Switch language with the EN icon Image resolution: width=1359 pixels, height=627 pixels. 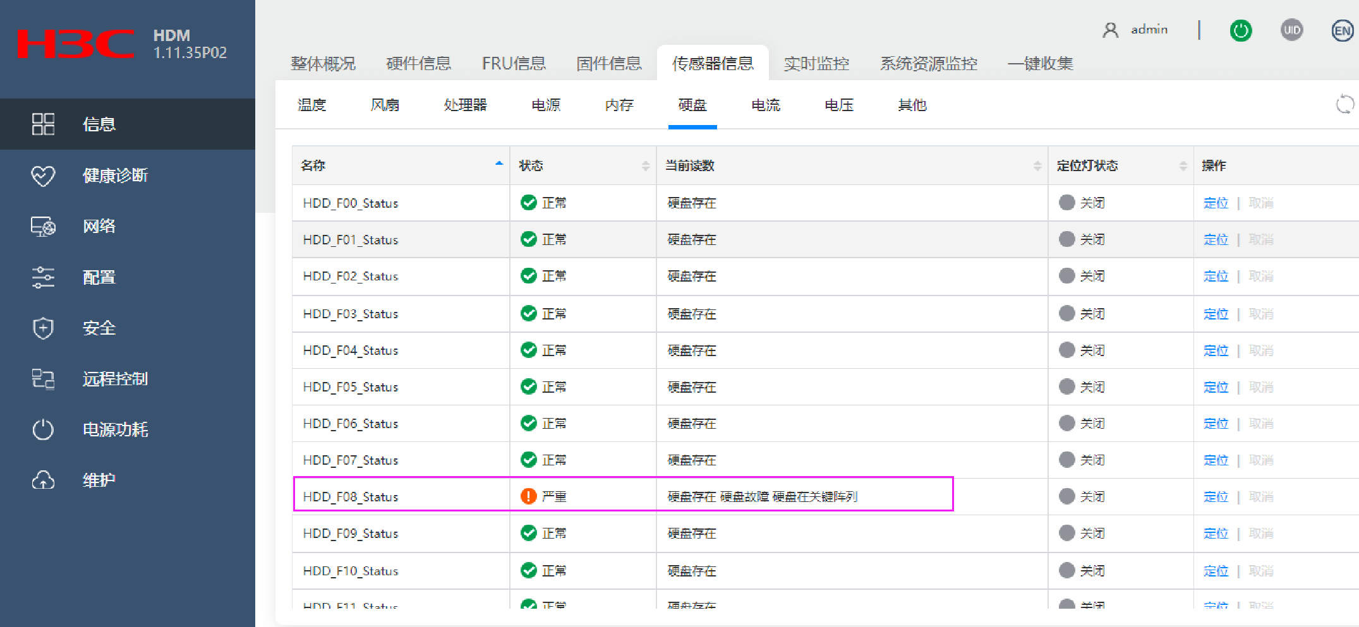point(1342,30)
